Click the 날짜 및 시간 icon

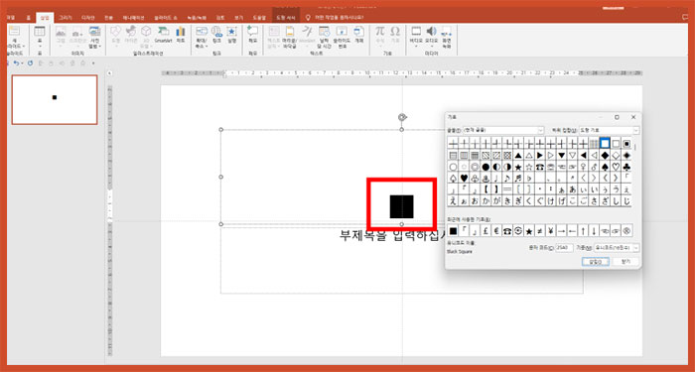point(325,31)
